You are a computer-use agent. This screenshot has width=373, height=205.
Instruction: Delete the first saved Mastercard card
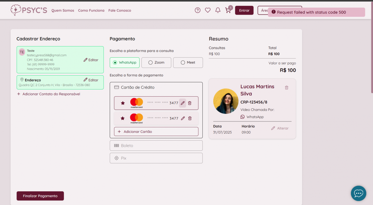190,103
